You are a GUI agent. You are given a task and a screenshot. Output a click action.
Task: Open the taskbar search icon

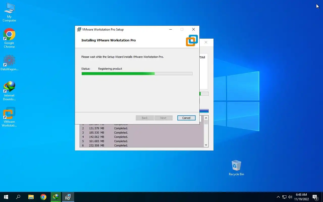(x=18, y=197)
